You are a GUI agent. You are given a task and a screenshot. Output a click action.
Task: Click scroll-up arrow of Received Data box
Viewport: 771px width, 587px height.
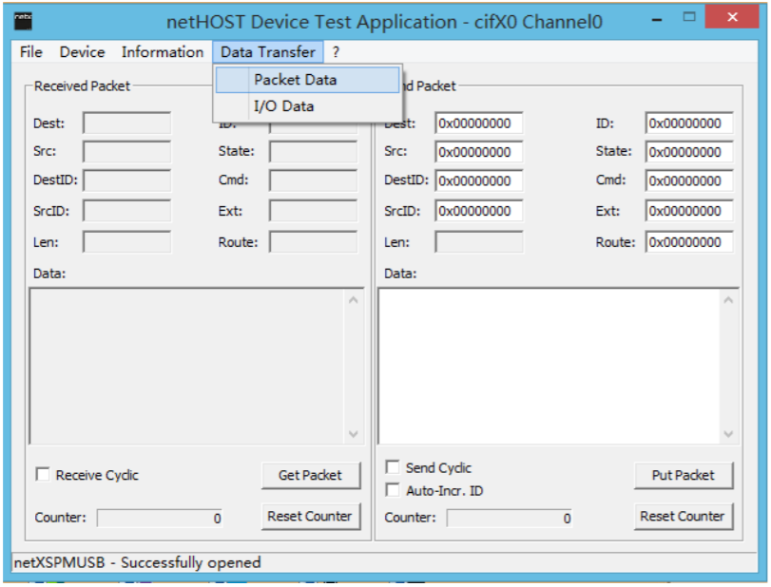pyautogui.click(x=353, y=299)
